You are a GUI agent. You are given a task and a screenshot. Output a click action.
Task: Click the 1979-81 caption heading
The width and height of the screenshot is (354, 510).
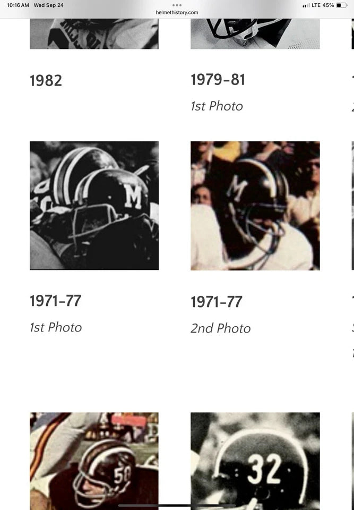point(218,80)
